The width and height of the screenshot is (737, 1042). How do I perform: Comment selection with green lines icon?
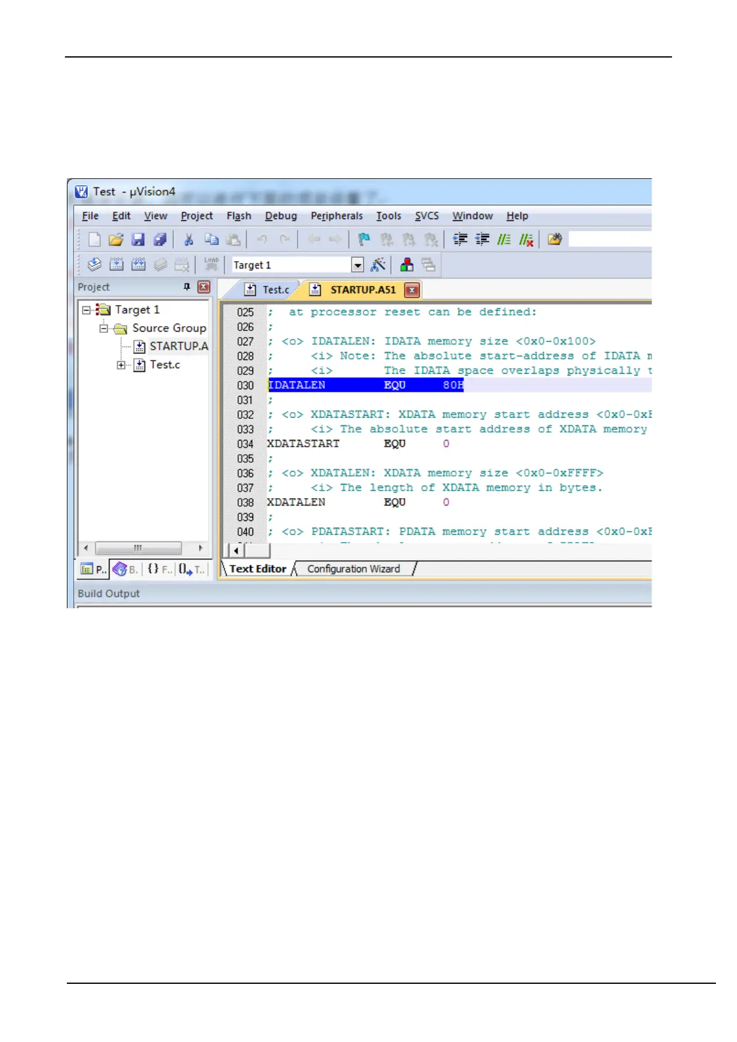click(504, 239)
